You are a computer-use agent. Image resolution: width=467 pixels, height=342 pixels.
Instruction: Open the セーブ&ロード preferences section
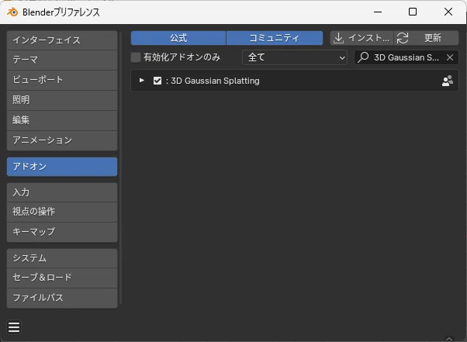(x=62, y=278)
